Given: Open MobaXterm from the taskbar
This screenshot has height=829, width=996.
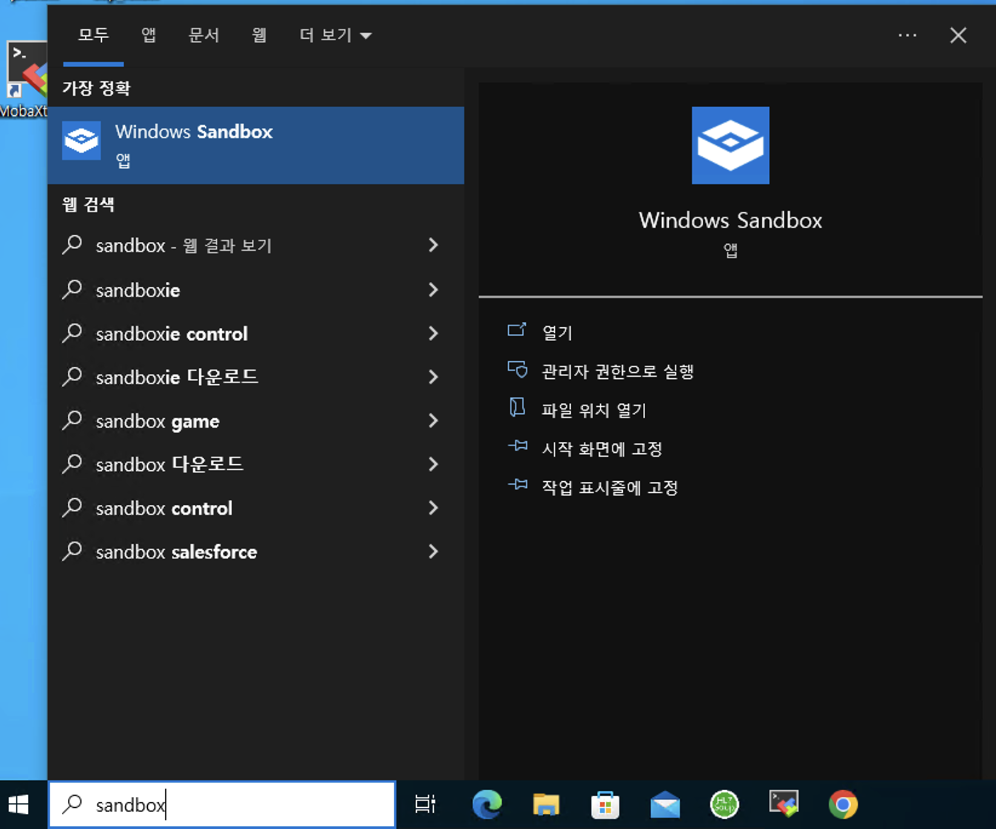Looking at the screenshot, I should point(783,804).
